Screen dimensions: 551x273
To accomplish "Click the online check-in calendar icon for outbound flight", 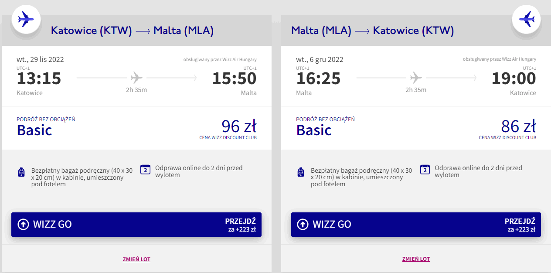I will pos(146,169).
